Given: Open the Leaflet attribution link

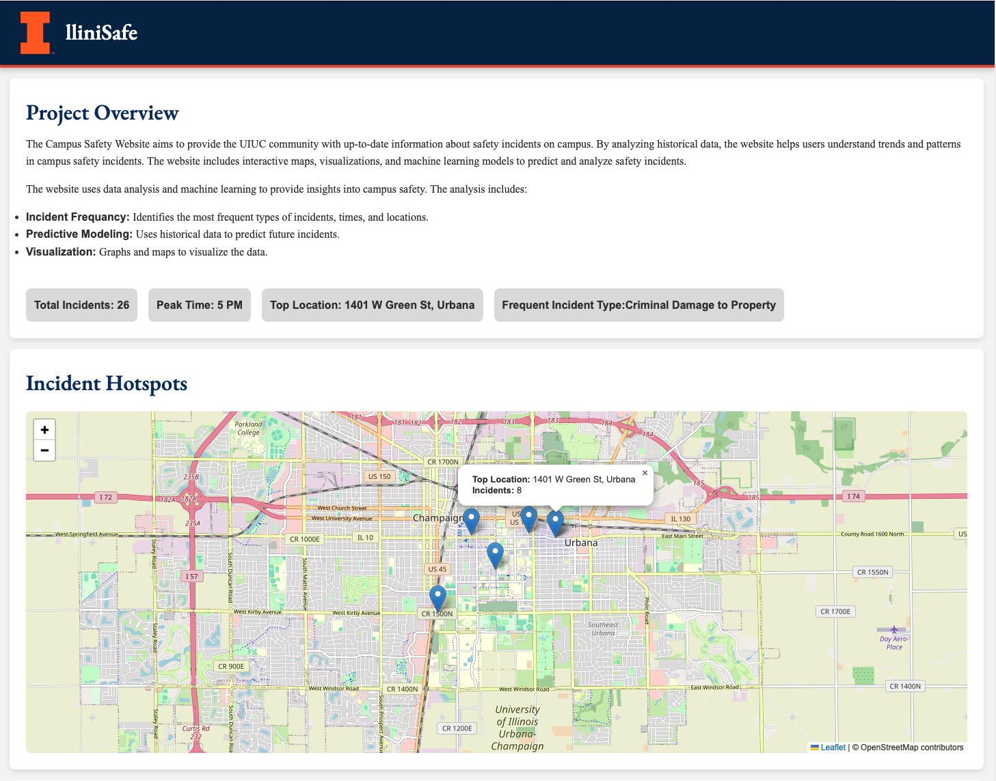Looking at the screenshot, I should click(x=833, y=748).
